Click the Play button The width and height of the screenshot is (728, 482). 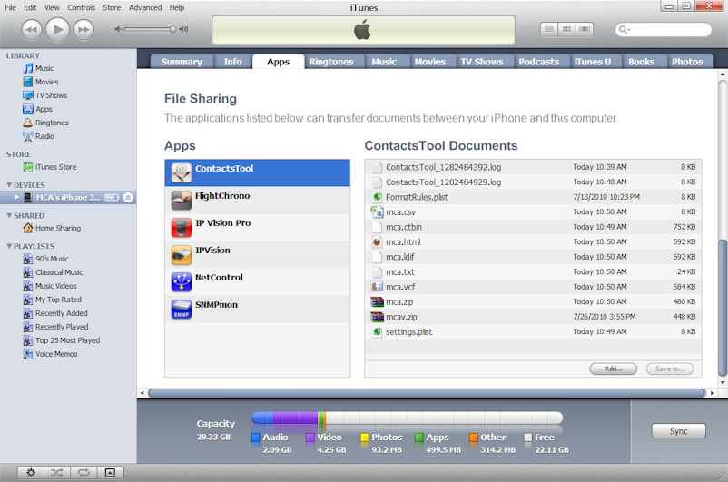point(57,29)
